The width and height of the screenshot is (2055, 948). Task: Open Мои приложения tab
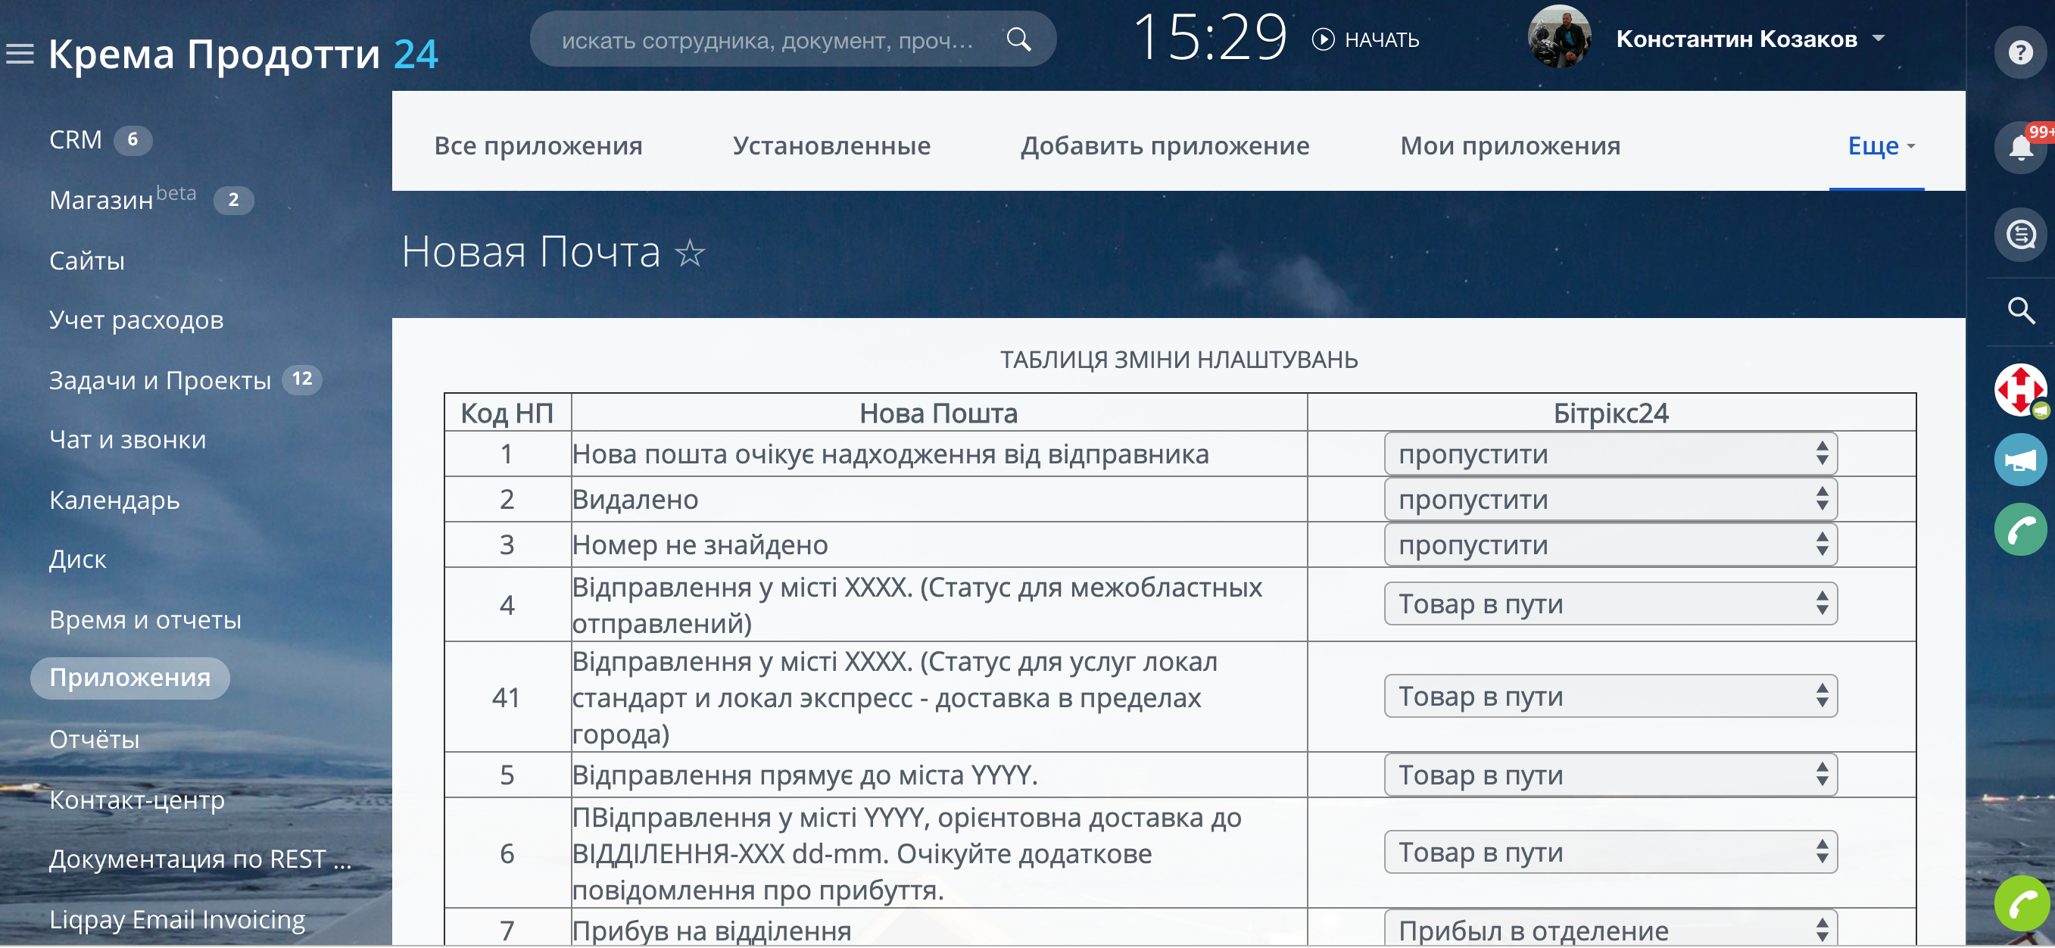pyautogui.click(x=1509, y=146)
